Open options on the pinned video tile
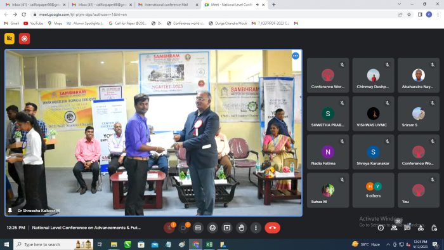 point(296,56)
